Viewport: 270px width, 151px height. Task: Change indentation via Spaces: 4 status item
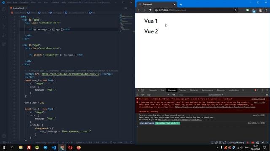[x=80, y=143]
